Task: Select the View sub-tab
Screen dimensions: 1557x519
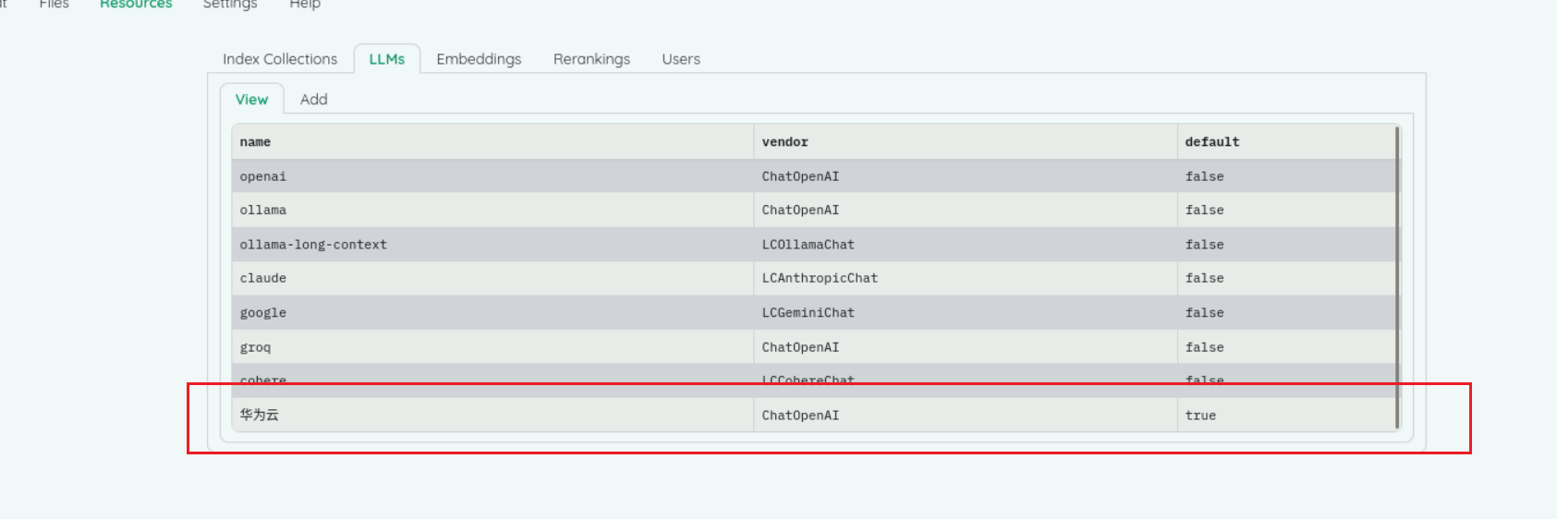Action: point(251,100)
